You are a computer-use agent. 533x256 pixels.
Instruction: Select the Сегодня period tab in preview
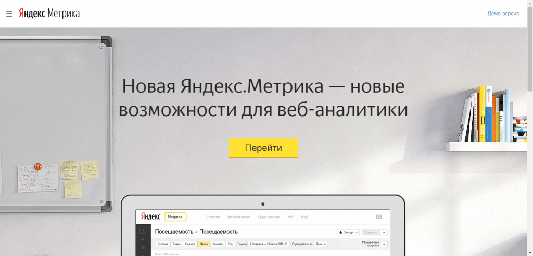click(162, 244)
